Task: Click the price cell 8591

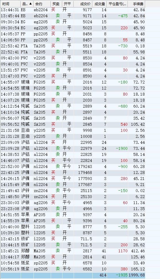Action: [87, 70]
